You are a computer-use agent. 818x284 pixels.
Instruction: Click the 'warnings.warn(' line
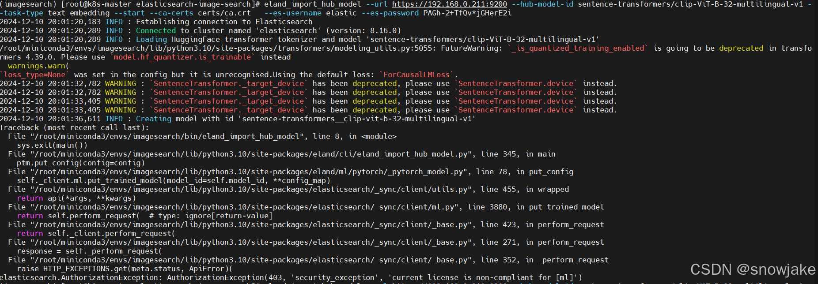pyautogui.click(x=38, y=66)
